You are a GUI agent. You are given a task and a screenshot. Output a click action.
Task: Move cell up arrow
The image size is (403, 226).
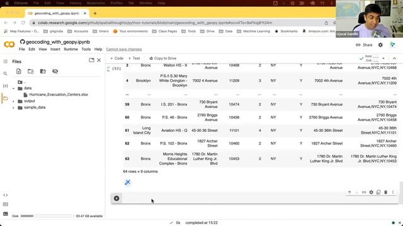coord(349,192)
